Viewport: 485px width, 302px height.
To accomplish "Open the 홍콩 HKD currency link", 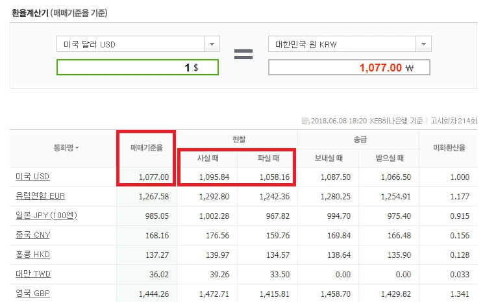I will (32, 255).
